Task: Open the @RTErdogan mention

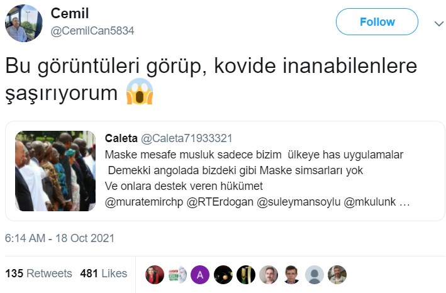Action: point(220,202)
